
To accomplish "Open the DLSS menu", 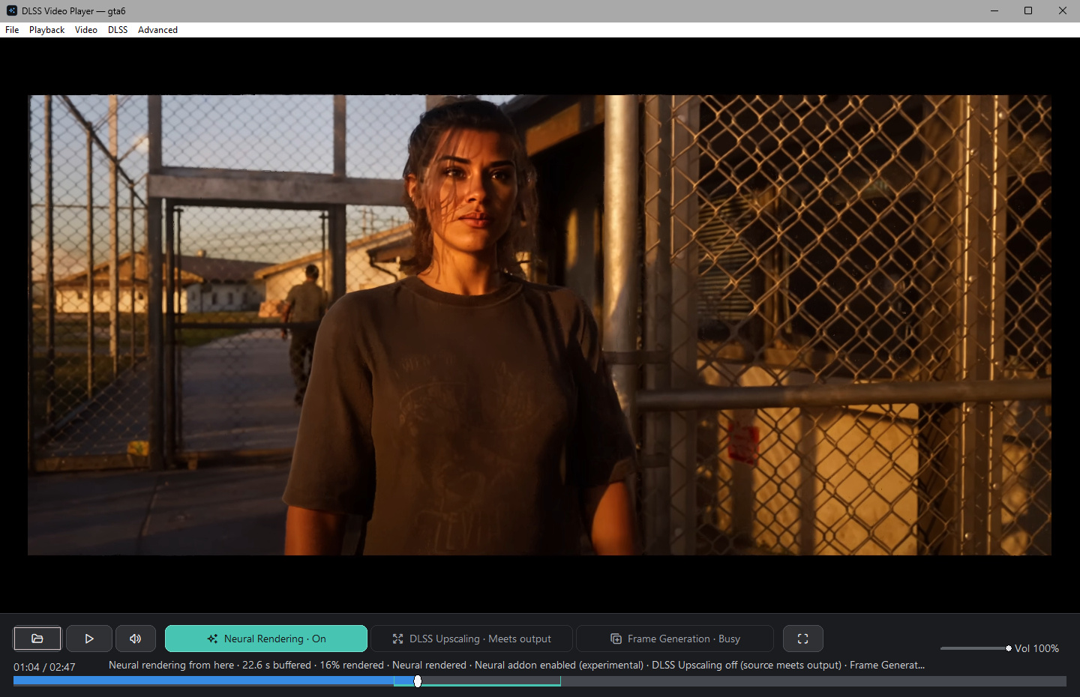I will (x=118, y=30).
